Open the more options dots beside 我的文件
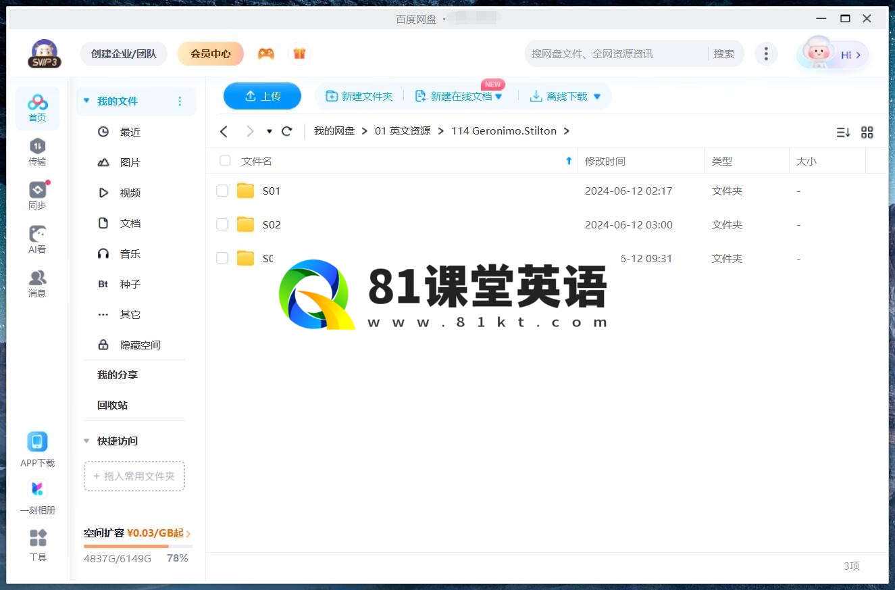The image size is (895, 590). [180, 101]
